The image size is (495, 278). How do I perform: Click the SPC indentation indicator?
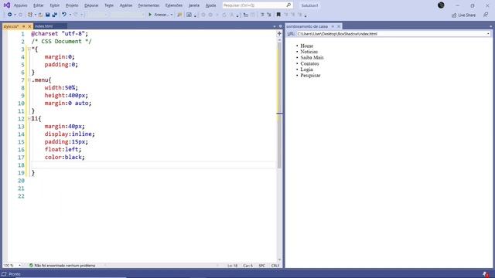pyautogui.click(x=261, y=266)
